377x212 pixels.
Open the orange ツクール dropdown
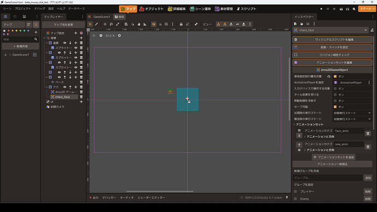coord(367,9)
